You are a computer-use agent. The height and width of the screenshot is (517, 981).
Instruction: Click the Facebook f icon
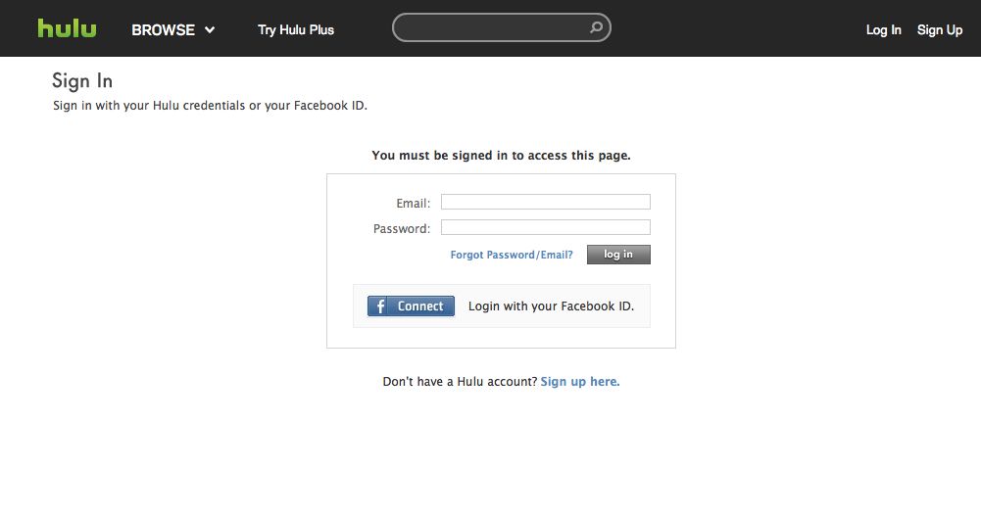click(x=380, y=306)
